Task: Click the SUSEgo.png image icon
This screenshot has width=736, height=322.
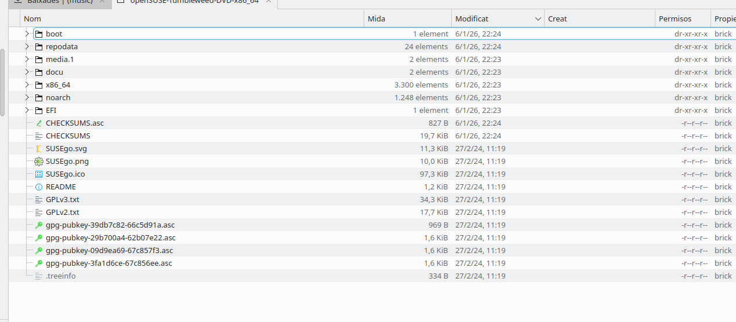Action: point(39,162)
